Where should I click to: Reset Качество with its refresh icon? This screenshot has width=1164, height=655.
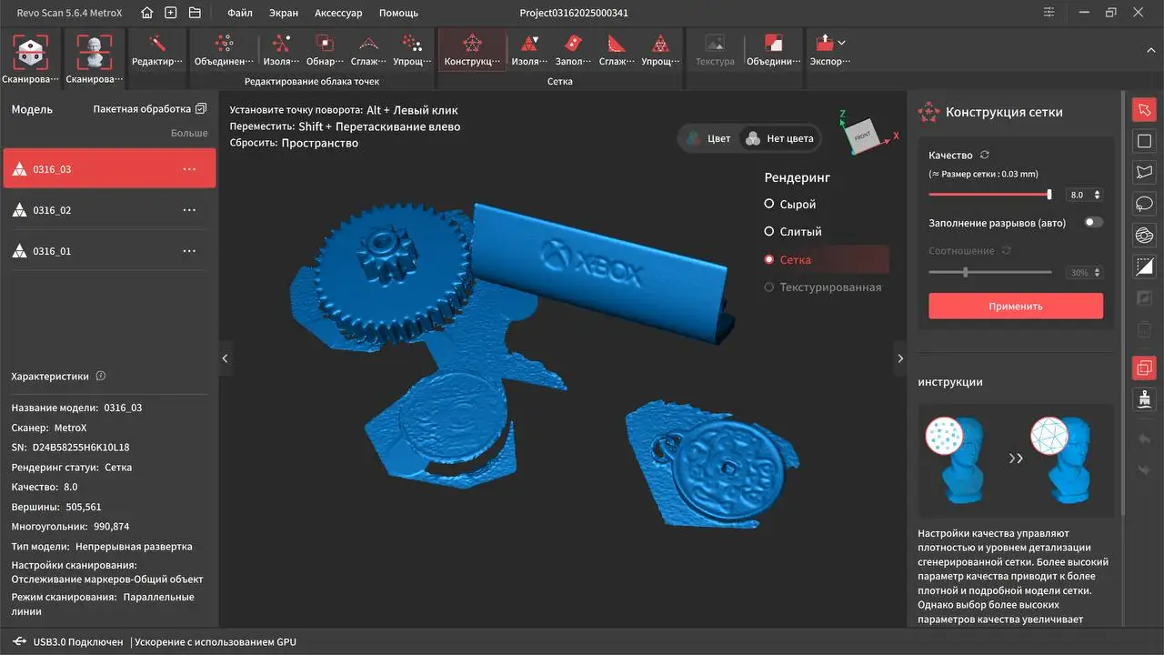click(985, 156)
